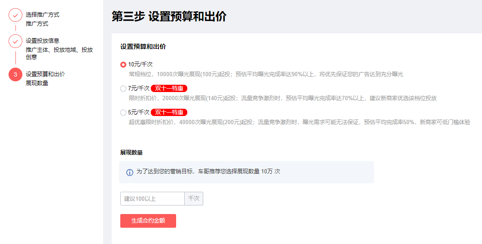Click the 生成合约金额 button
Image resolution: width=482 pixels, height=244 pixels.
[148, 221]
